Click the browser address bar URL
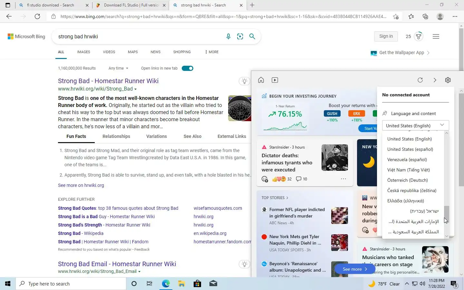 [x=223, y=16]
